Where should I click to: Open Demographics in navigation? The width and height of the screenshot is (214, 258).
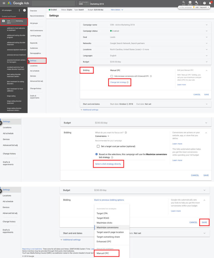(35, 53)
